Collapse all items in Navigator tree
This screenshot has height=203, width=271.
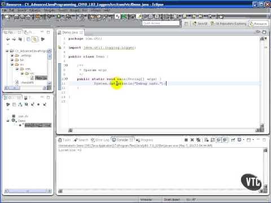[28, 39]
